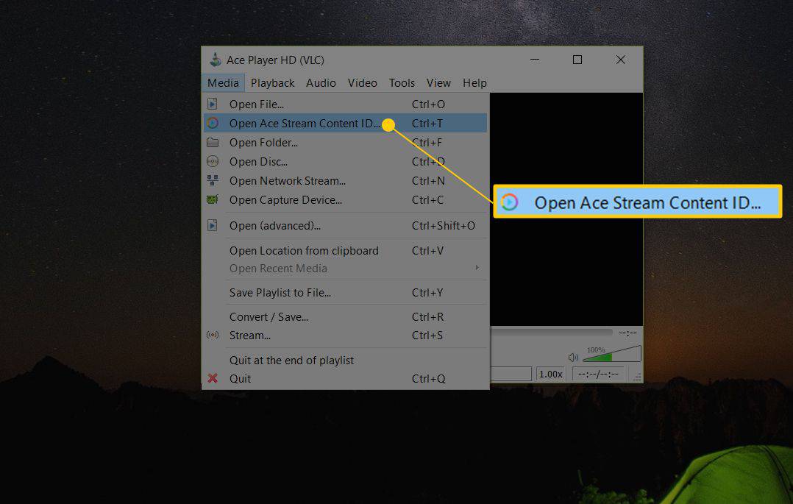Screen dimensions: 793x504
Task: Enable Quit at the end of playlist
Action: click(291, 360)
